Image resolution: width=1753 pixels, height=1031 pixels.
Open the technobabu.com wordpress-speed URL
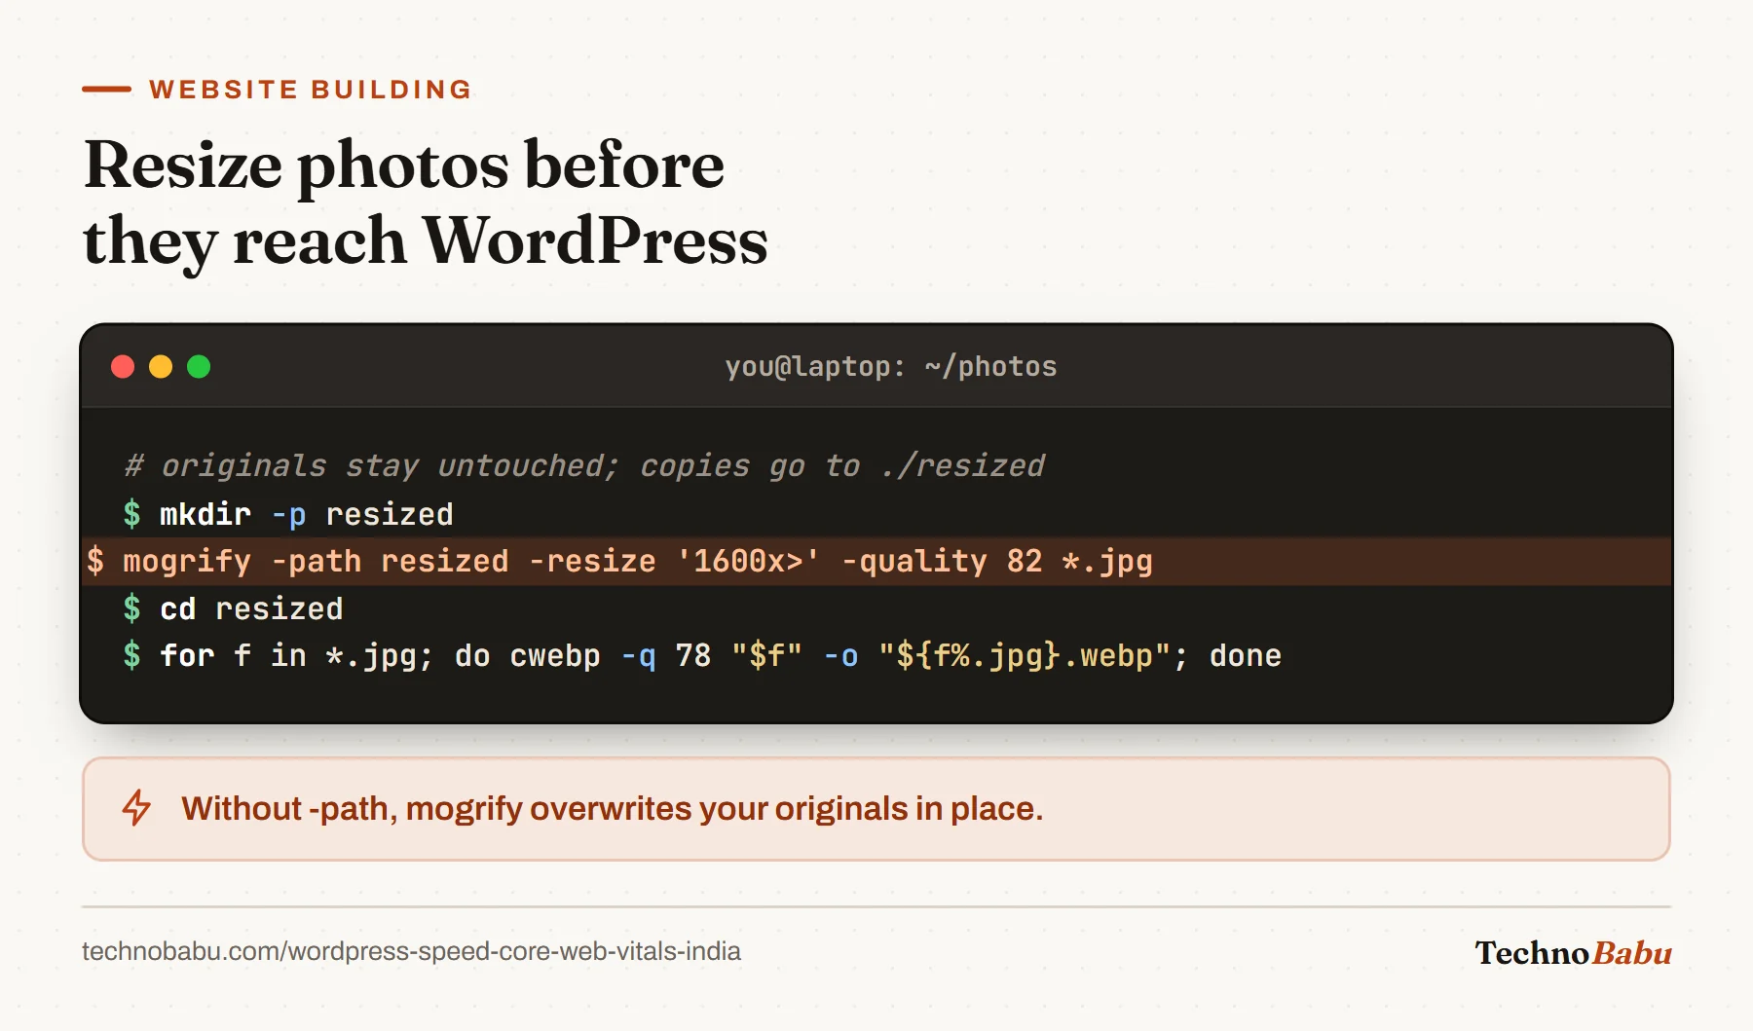411,951
